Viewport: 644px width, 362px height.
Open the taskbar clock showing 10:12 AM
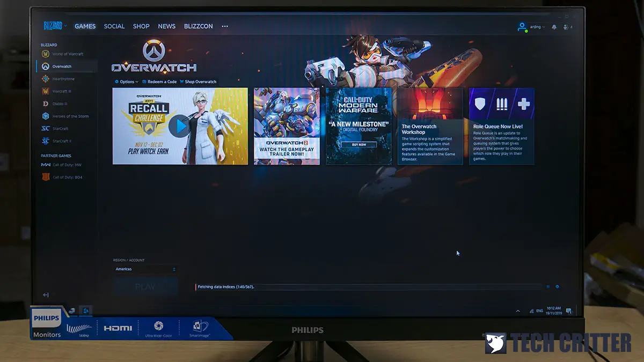pyautogui.click(x=553, y=311)
